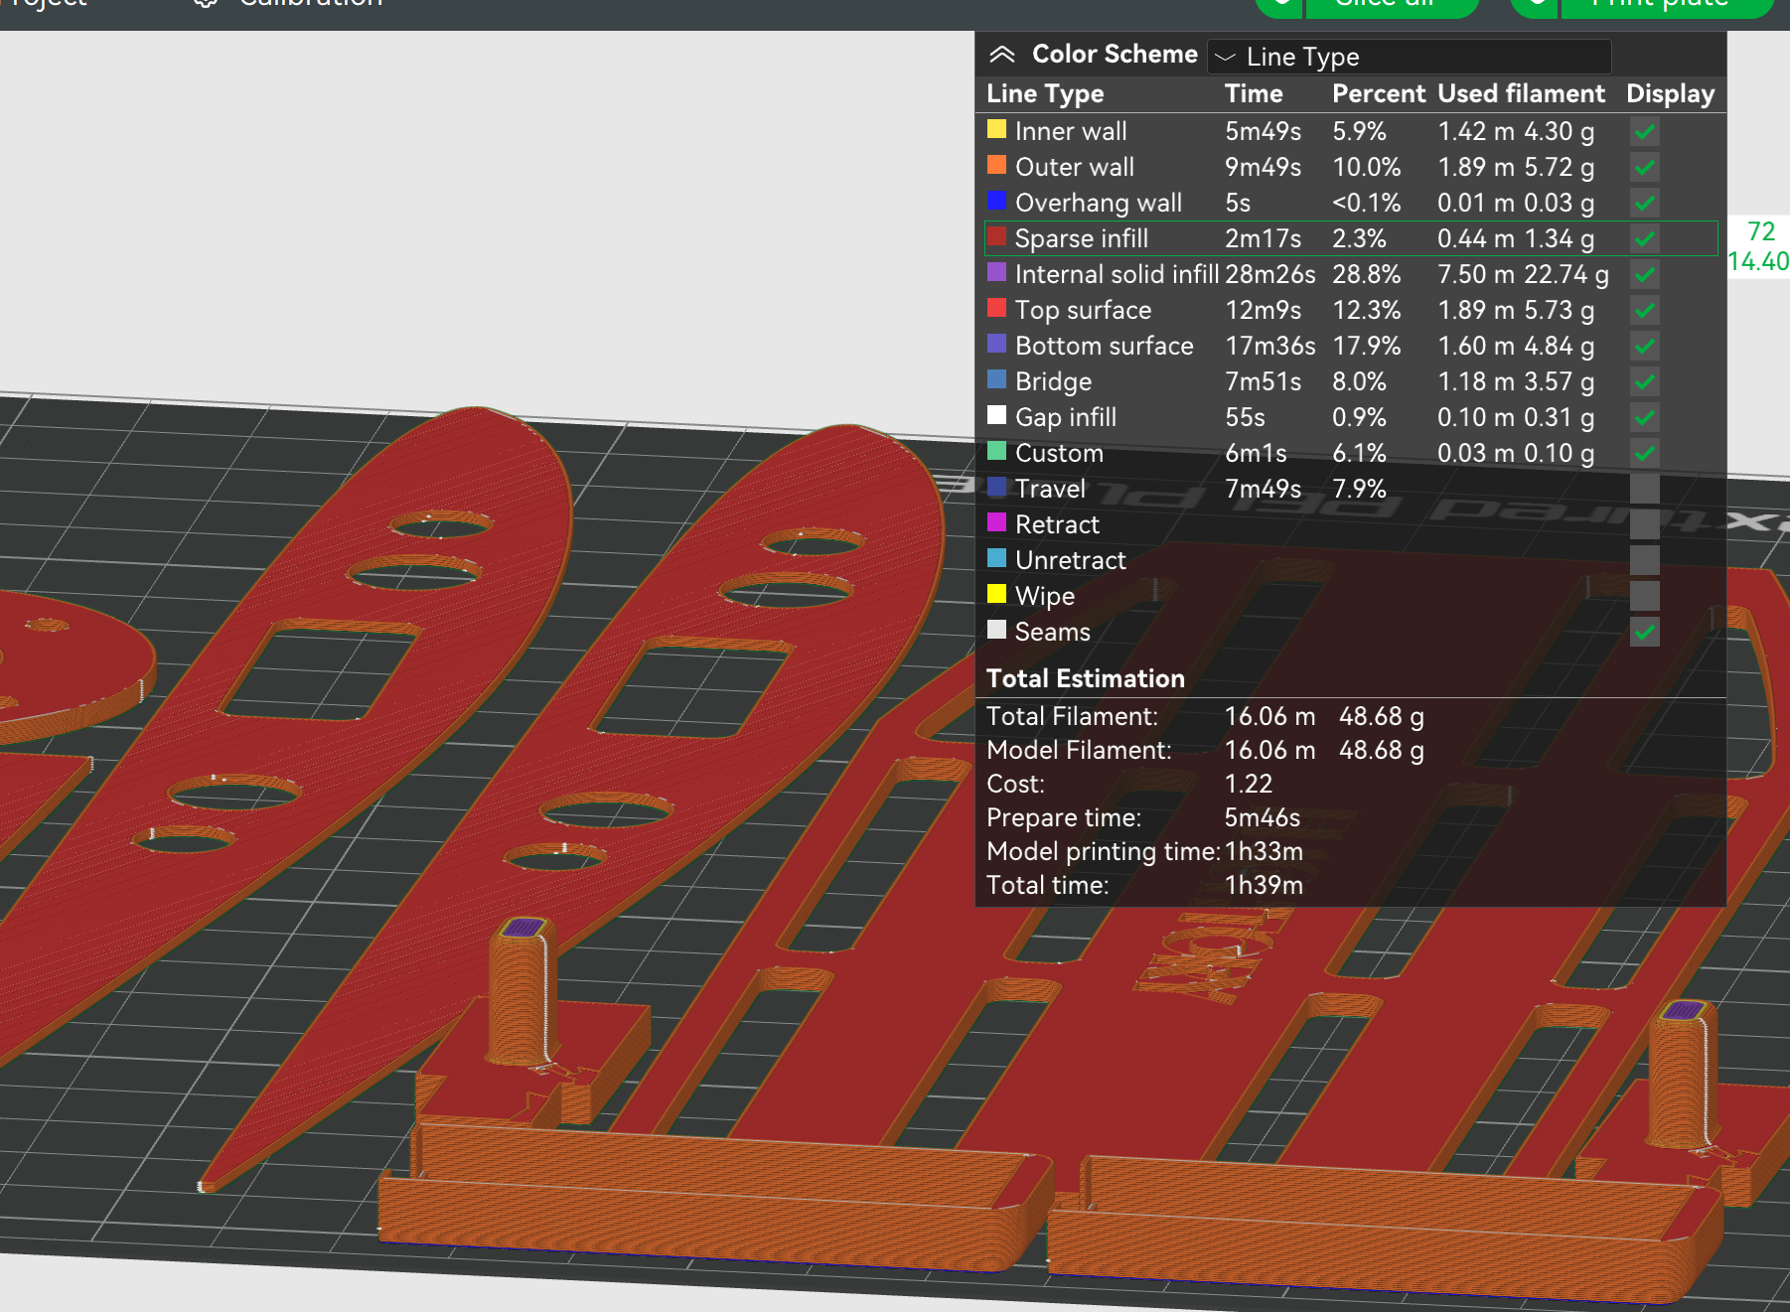Select the 'Wipe' row label
Image resolution: width=1790 pixels, height=1312 pixels.
click(1045, 597)
